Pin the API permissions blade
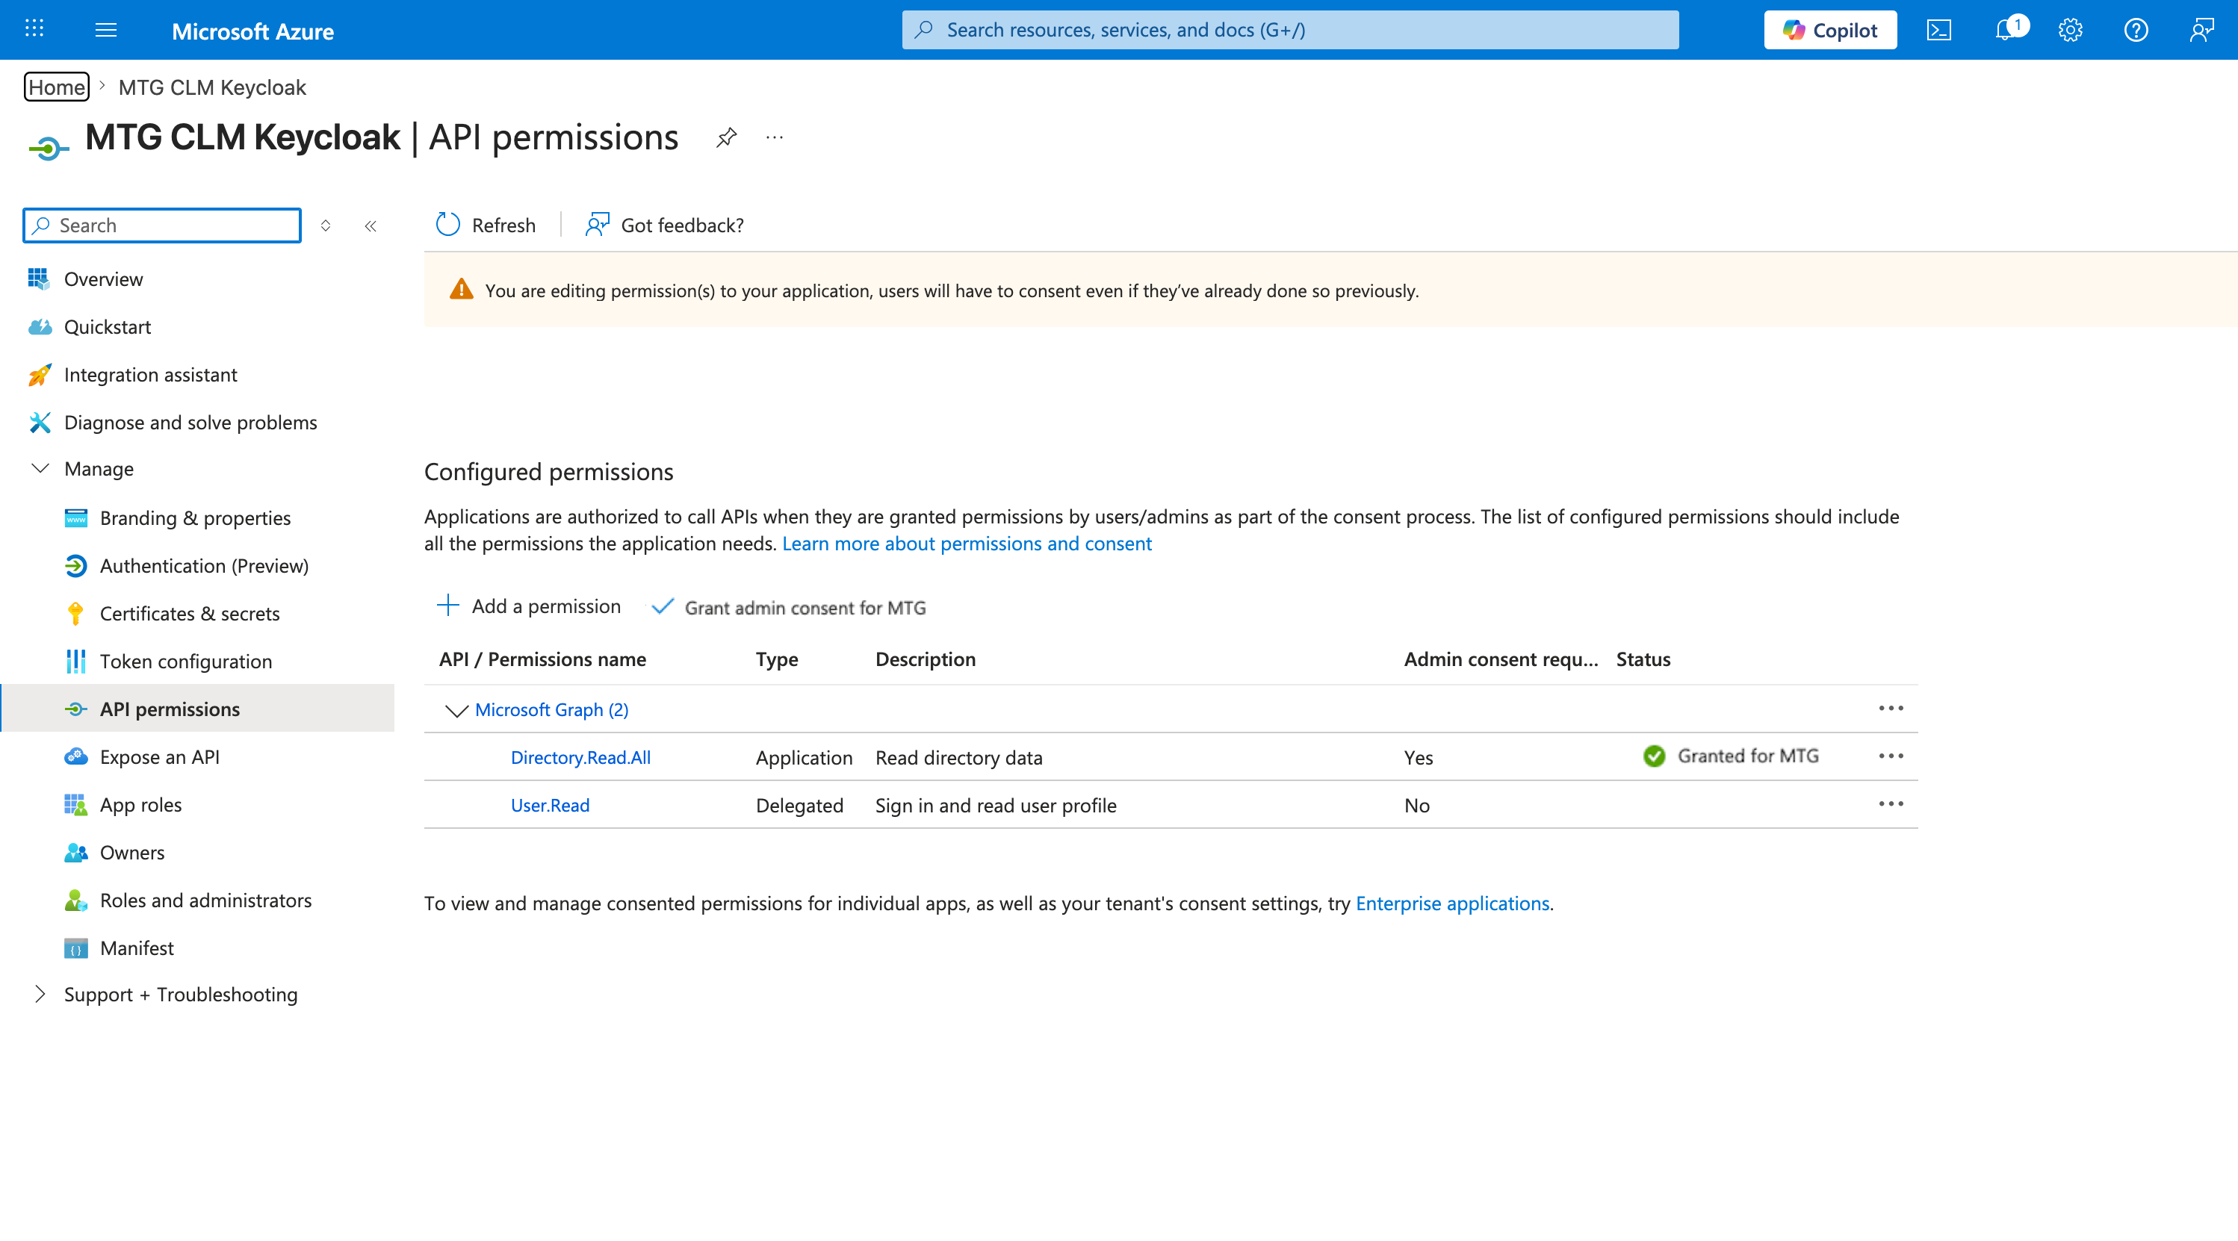Screen dimensions: 2238x1241 [726, 137]
